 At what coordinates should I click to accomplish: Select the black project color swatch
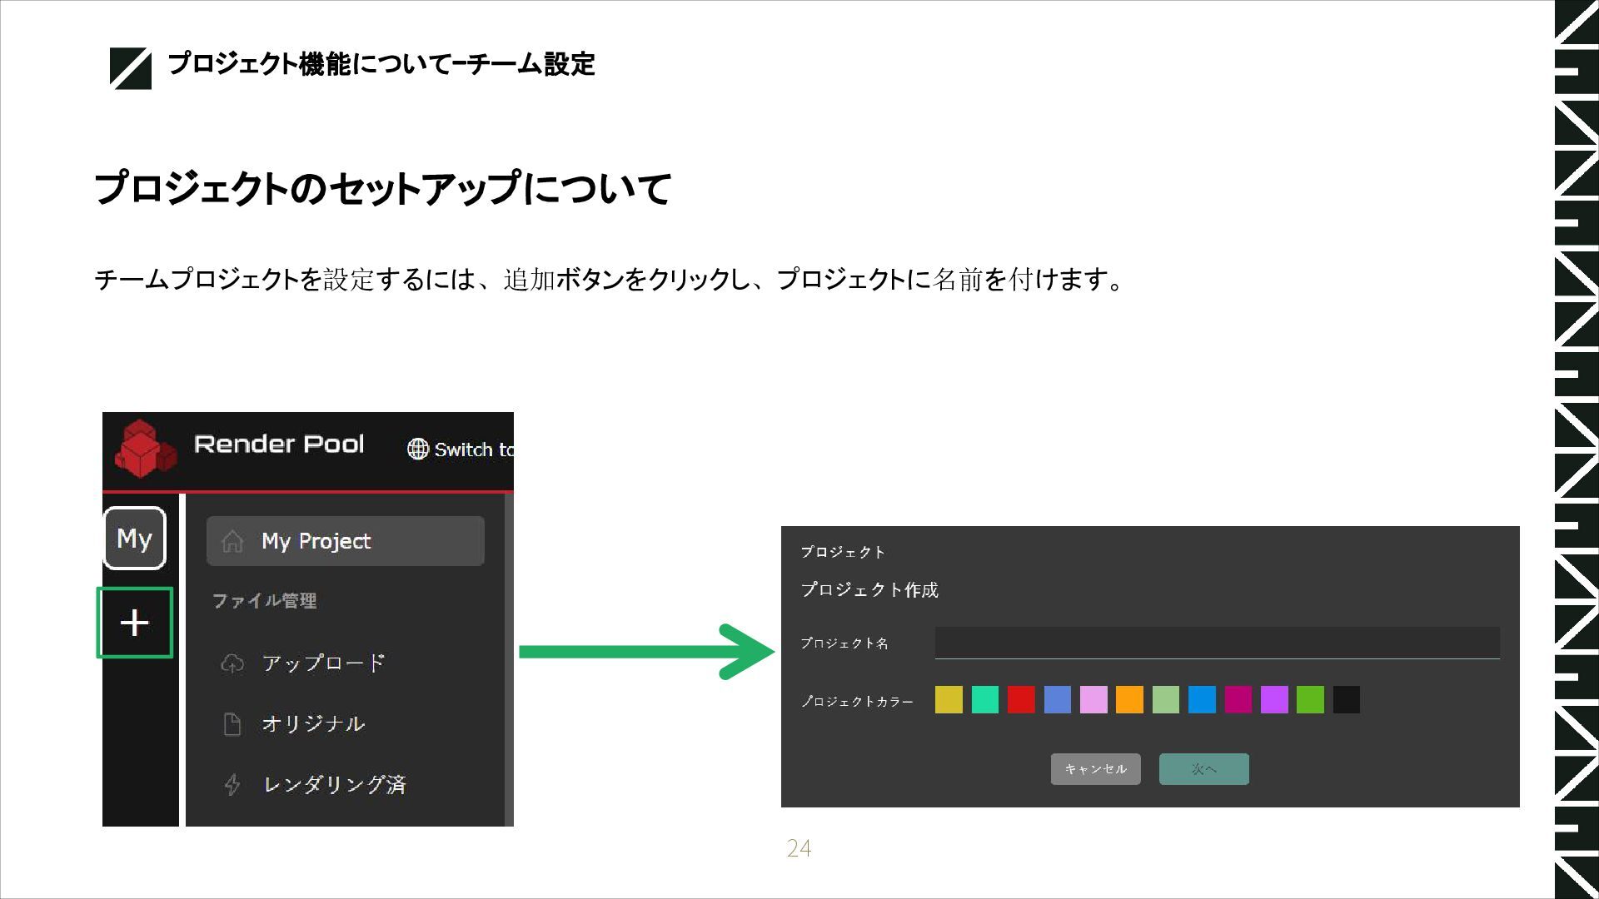tap(1346, 700)
